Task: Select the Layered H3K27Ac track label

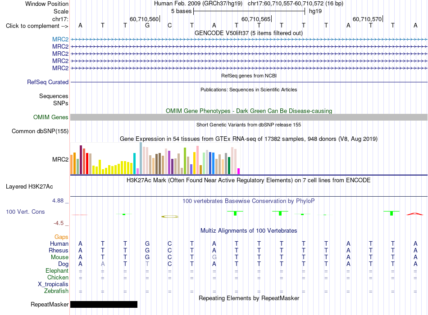Action: click(x=29, y=187)
